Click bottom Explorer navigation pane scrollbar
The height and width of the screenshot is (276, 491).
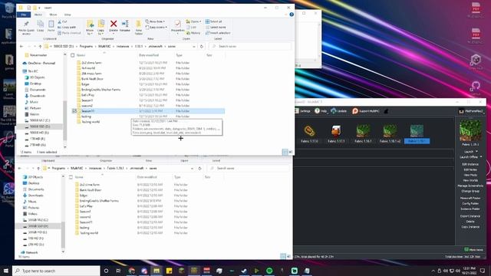coord(63,235)
